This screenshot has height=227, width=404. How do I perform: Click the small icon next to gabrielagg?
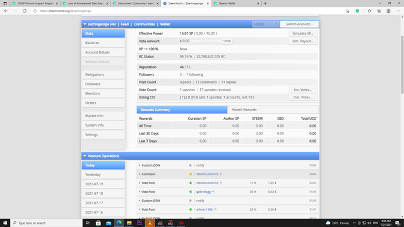tap(213, 192)
